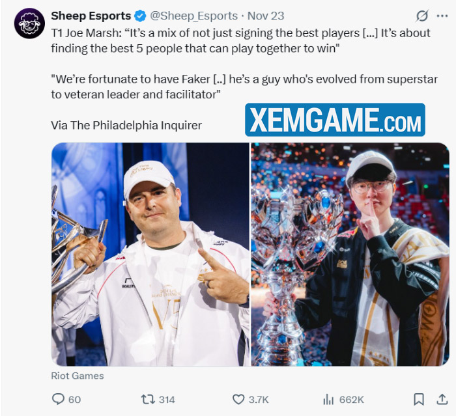Like the post with the heart icon

238,399
